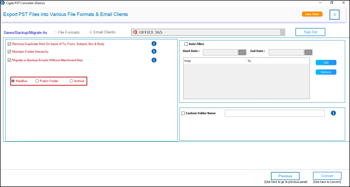Viewport: 350px width, 187px height.
Task: Restore down the application window
Action: 332,3
